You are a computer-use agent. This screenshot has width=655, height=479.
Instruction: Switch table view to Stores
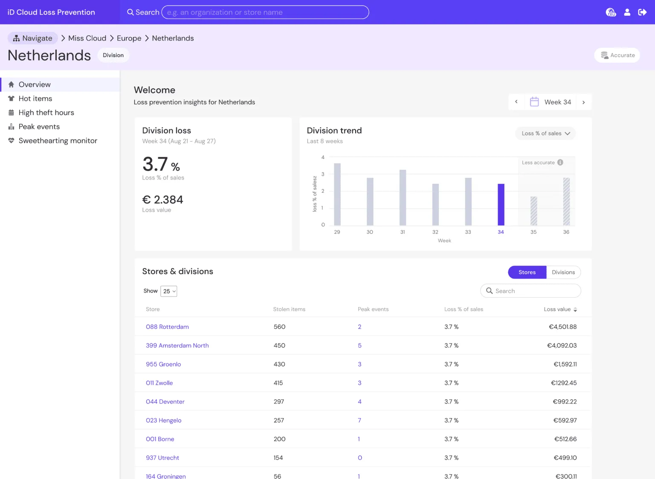[x=527, y=272]
